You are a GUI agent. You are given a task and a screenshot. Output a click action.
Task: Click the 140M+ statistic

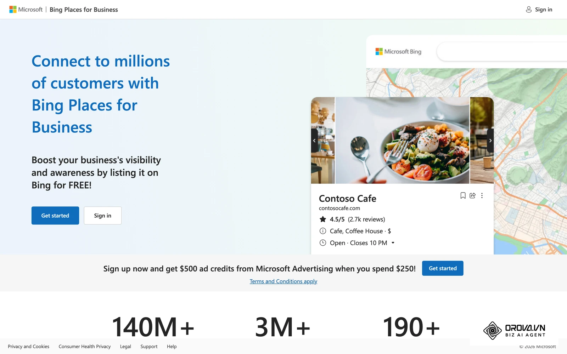coord(153,327)
